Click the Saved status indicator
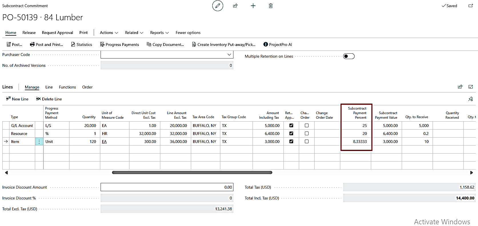 pyautogui.click(x=449, y=6)
